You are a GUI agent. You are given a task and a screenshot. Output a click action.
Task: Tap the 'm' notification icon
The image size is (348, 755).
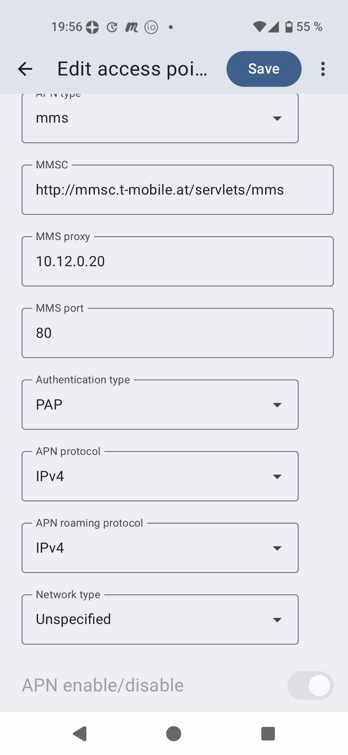point(131,27)
